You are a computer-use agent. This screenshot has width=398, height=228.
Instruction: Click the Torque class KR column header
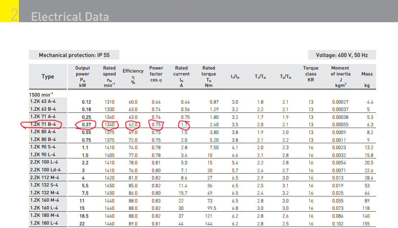point(310,74)
